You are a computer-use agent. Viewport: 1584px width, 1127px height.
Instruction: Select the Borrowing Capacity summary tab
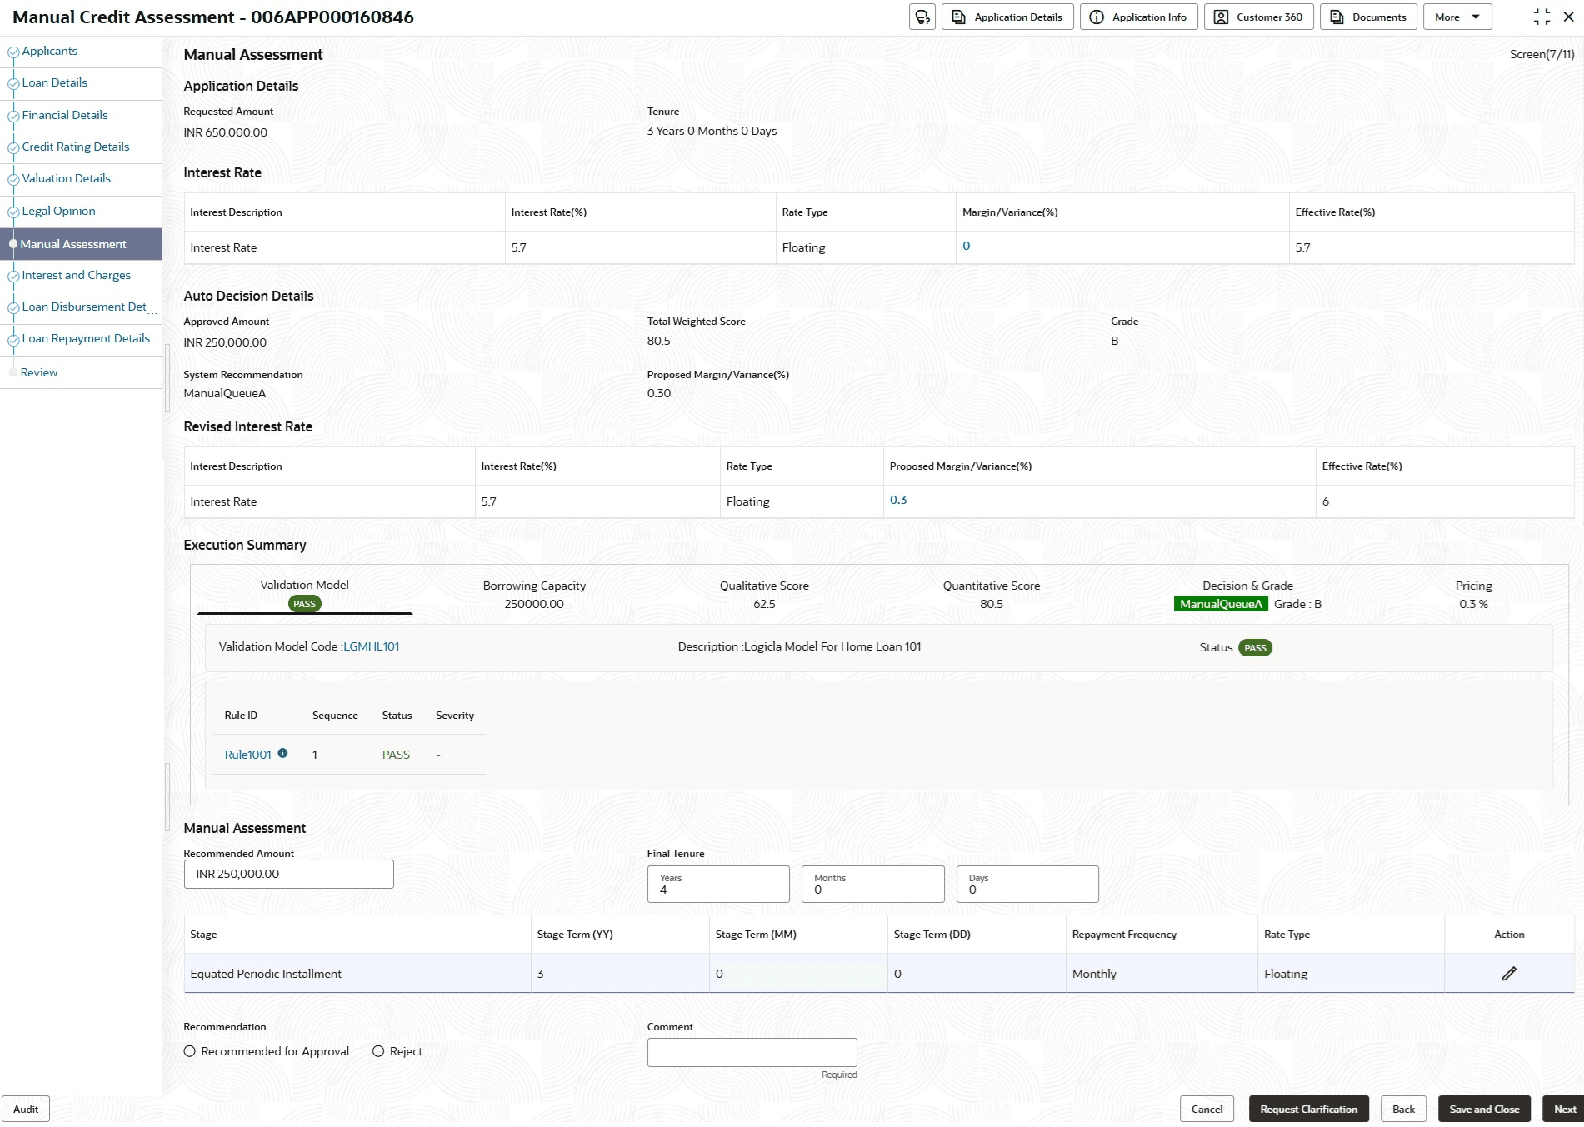tap(534, 595)
